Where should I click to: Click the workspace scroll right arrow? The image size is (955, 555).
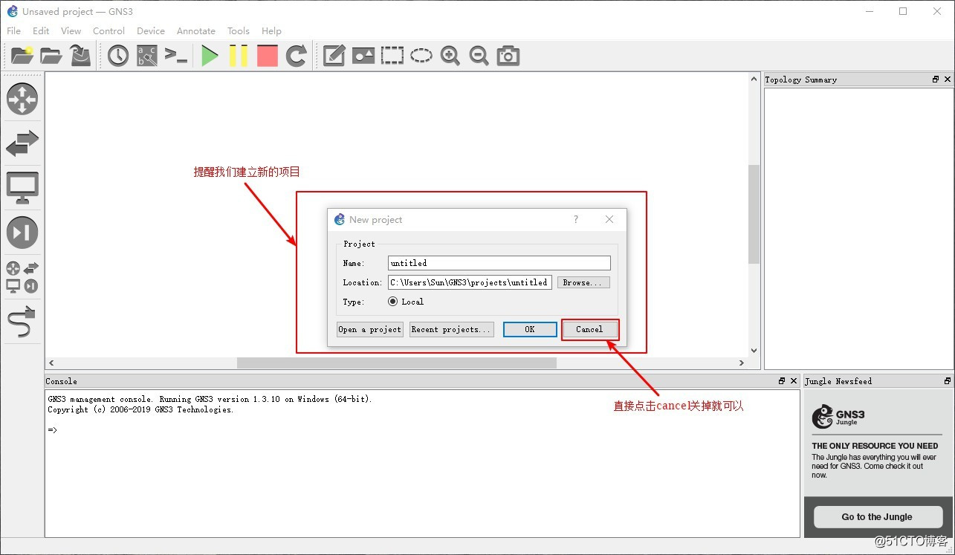pos(742,363)
